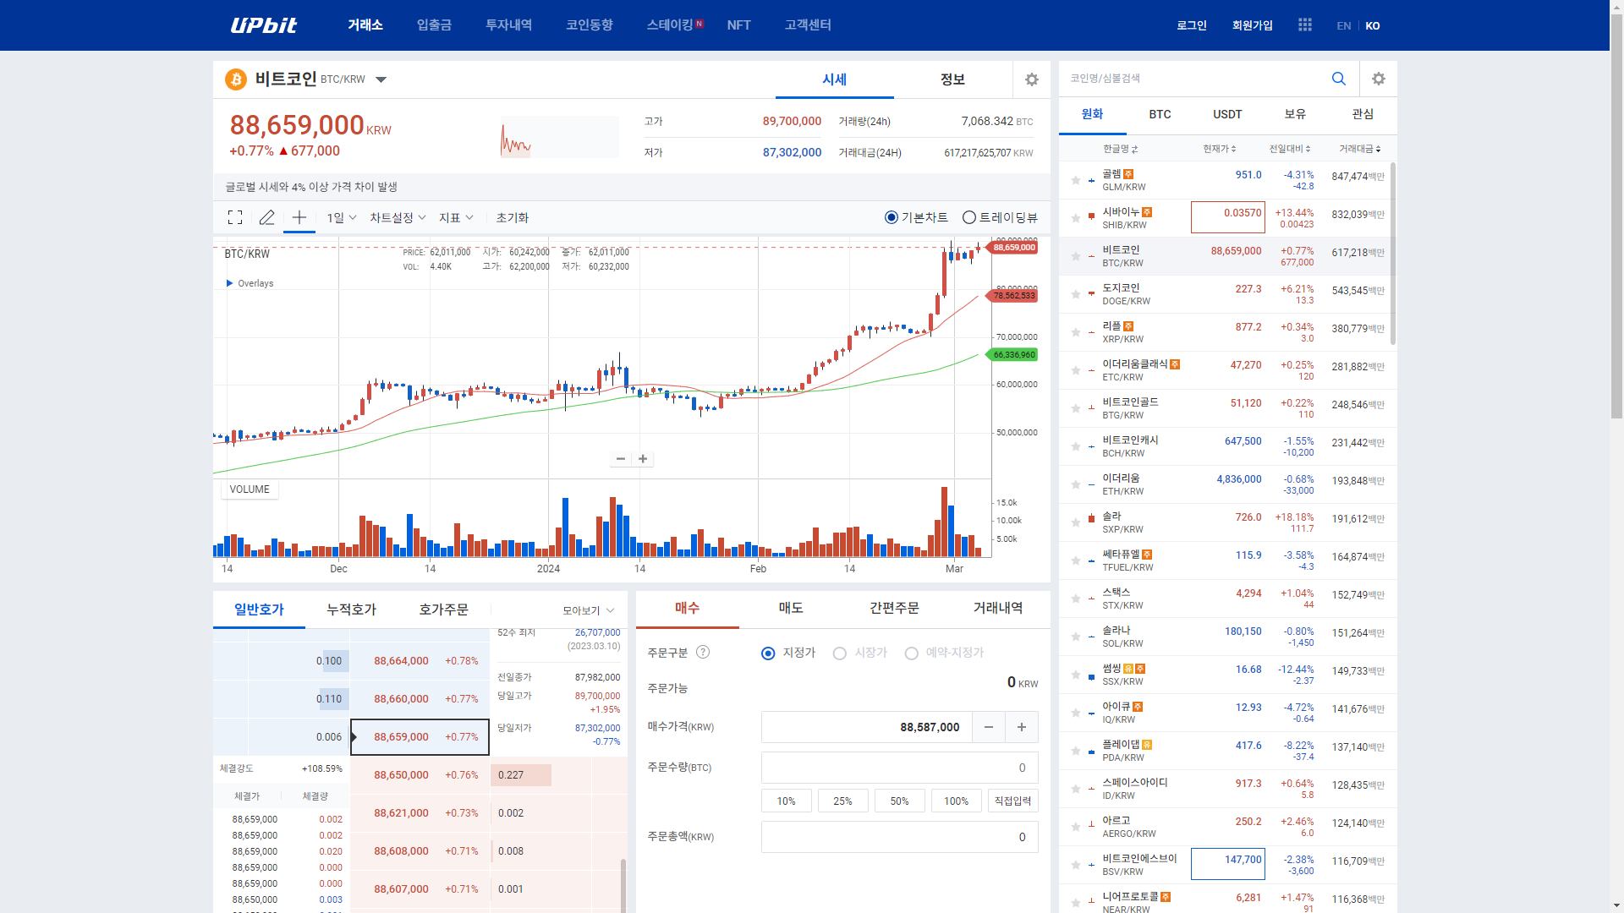Open BTC/KRW market selector arrow
Screen dimensions: 1624x913
[x=381, y=79]
